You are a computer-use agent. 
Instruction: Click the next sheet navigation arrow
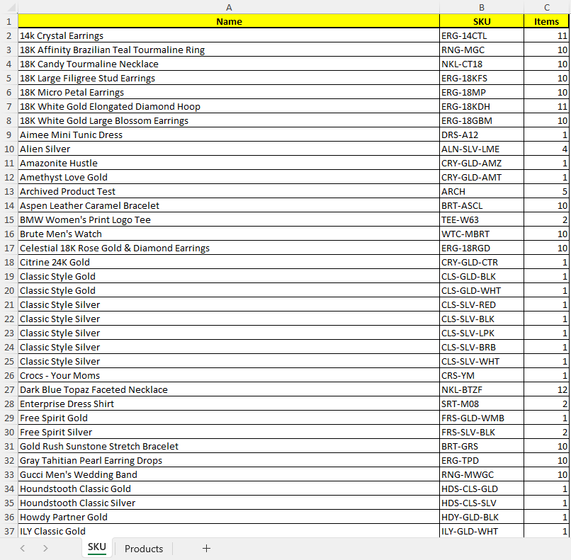(45, 549)
